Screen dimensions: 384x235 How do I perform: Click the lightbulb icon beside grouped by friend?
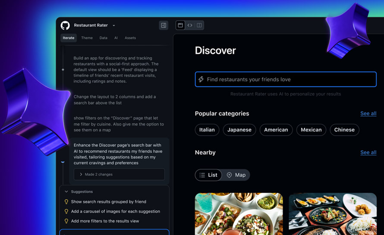(66, 201)
